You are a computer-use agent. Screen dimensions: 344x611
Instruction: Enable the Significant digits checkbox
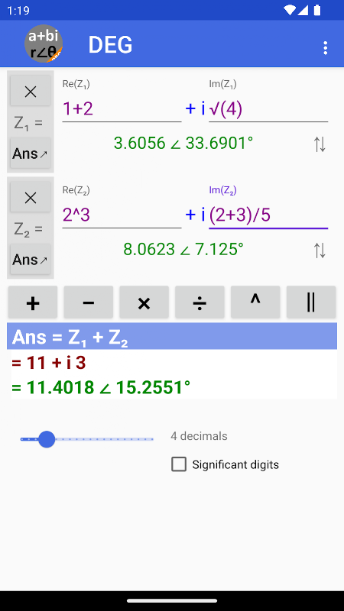[179, 464]
